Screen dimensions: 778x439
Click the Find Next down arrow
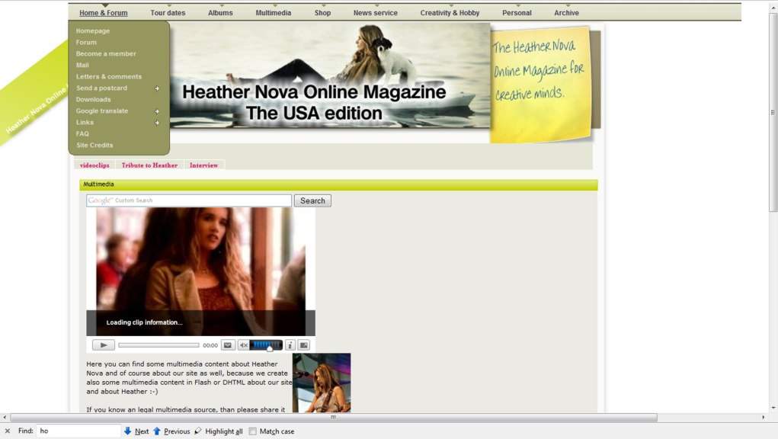pos(128,431)
